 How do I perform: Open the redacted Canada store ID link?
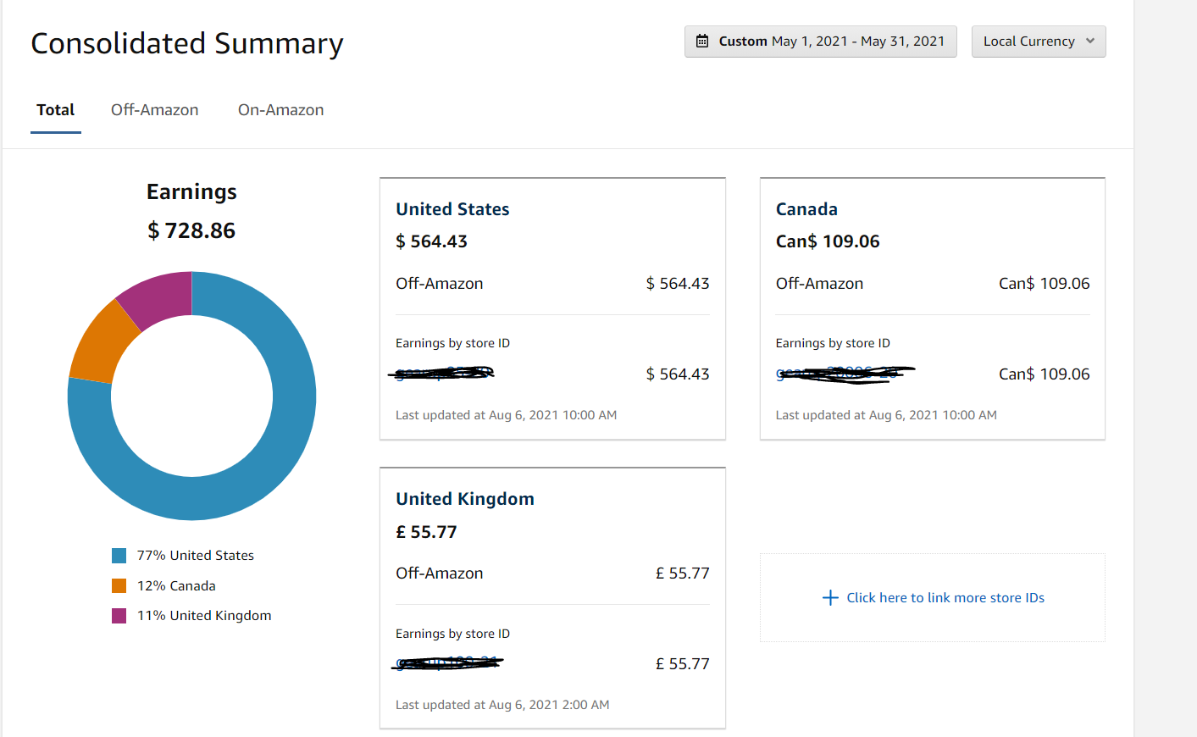click(x=844, y=374)
